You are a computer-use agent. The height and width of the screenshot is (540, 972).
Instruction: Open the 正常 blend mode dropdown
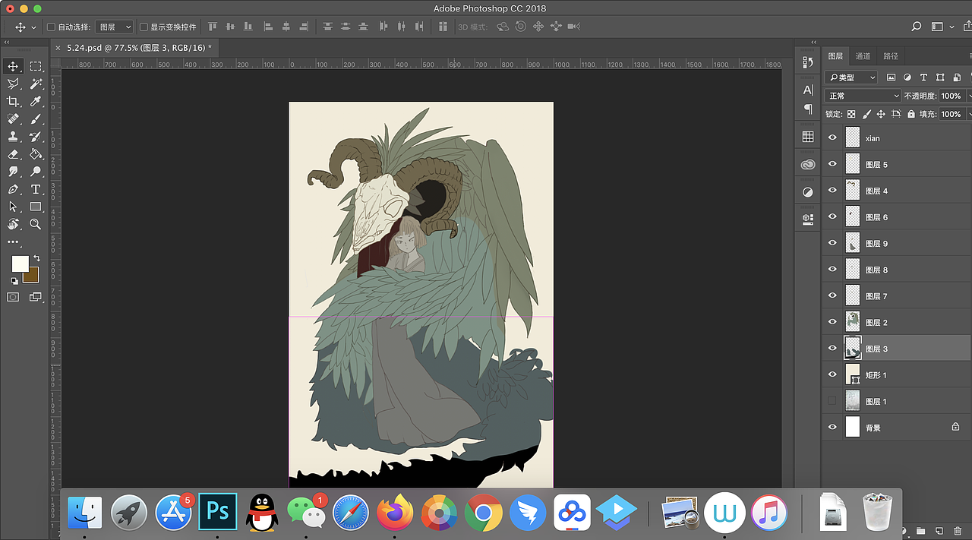pyautogui.click(x=863, y=96)
